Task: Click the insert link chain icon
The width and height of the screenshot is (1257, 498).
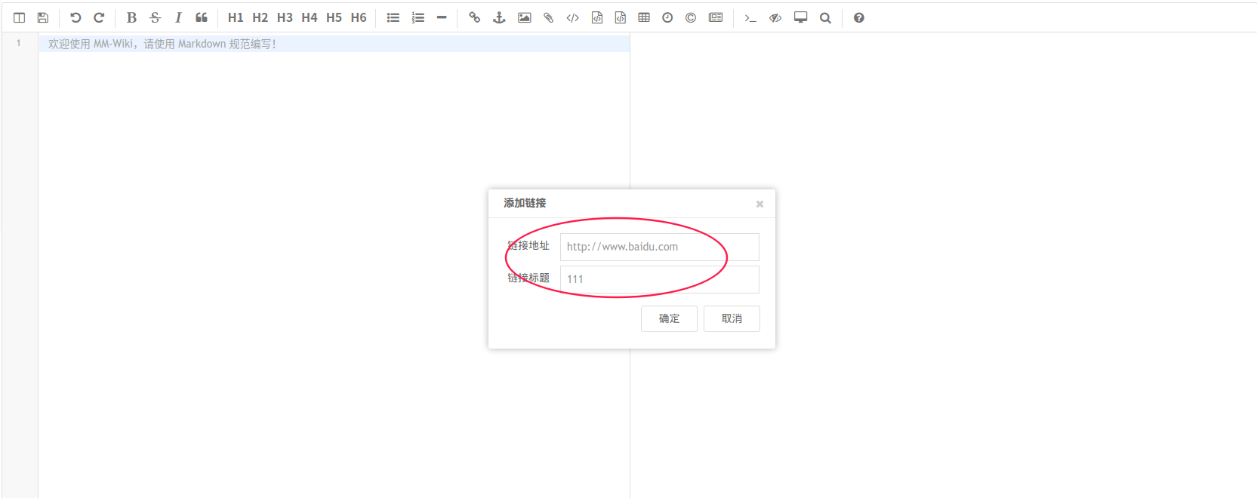Action: [474, 17]
